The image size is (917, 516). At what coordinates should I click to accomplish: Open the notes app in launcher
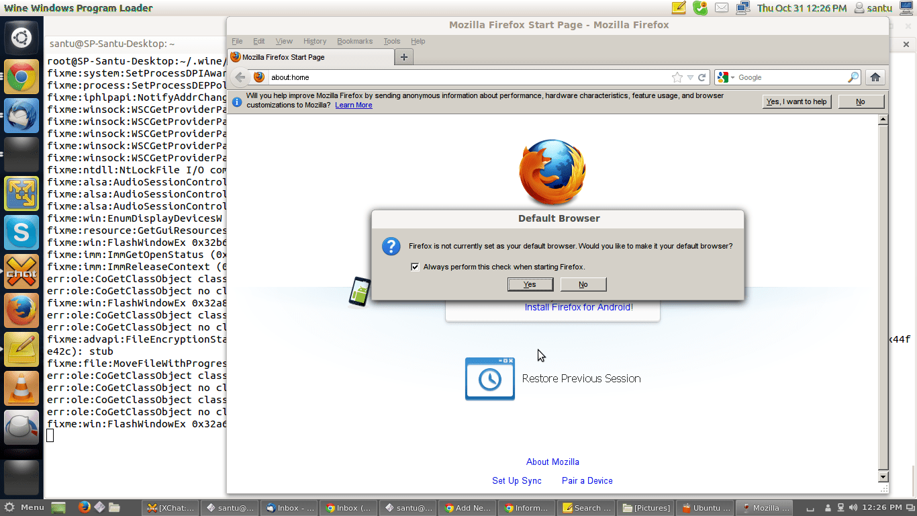[21, 350]
